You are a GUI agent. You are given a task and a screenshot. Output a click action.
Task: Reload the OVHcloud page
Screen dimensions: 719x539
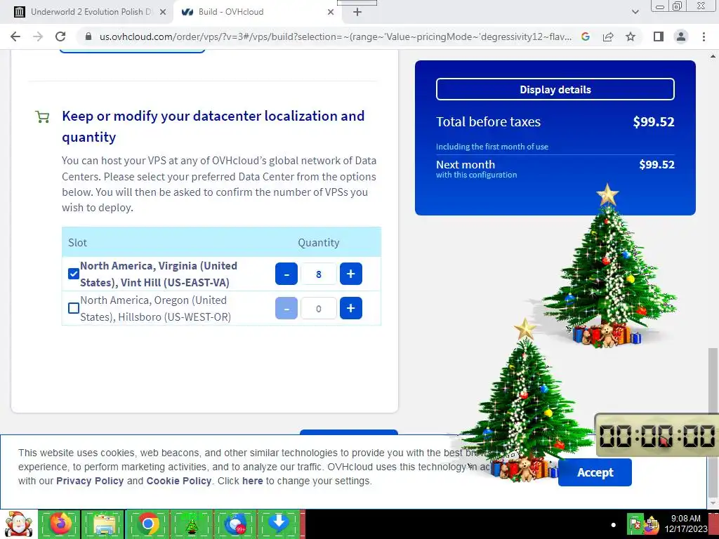[x=60, y=36]
